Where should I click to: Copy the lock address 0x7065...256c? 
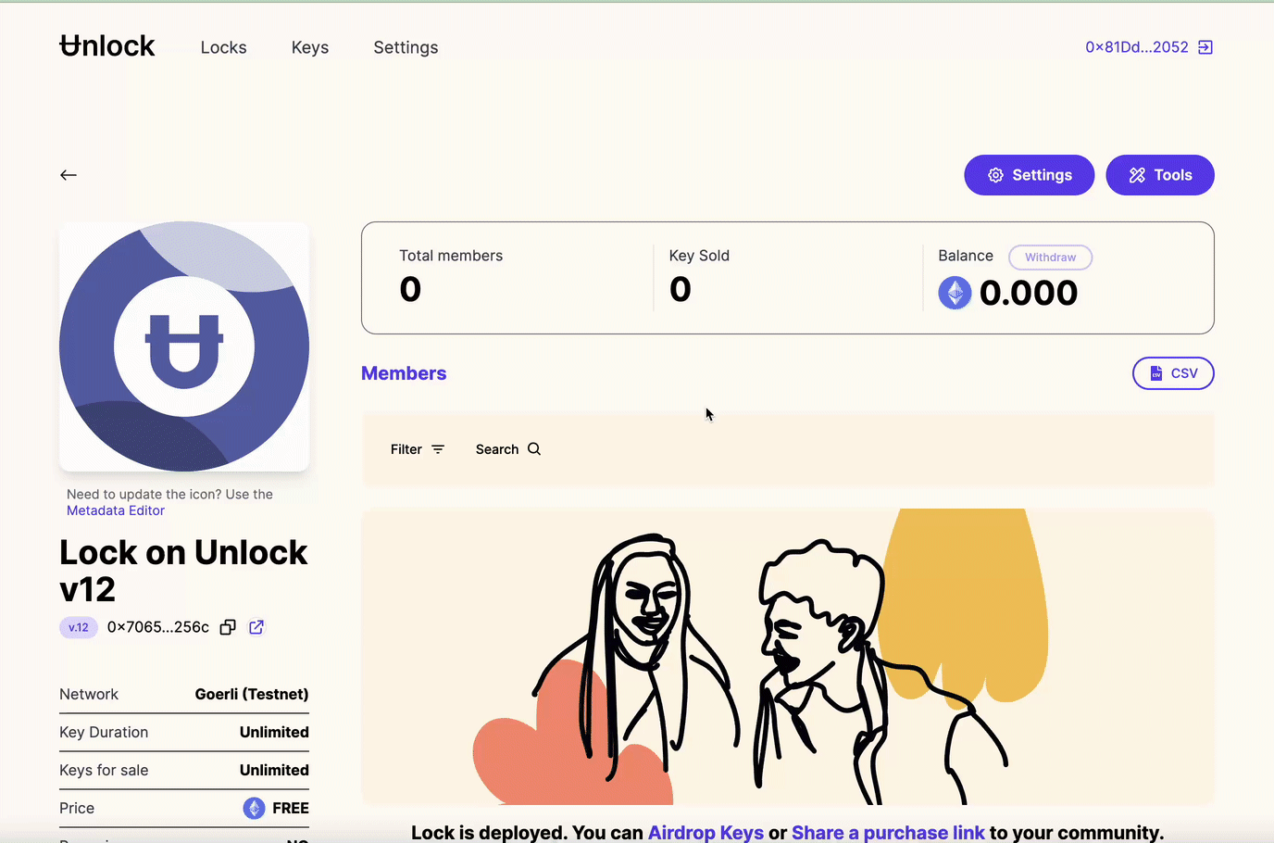pyautogui.click(x=228, y=627)
